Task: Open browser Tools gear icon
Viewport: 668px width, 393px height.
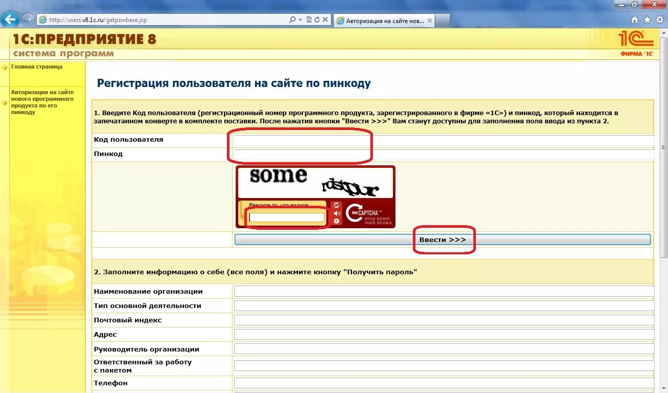Action: click(659, 20)
